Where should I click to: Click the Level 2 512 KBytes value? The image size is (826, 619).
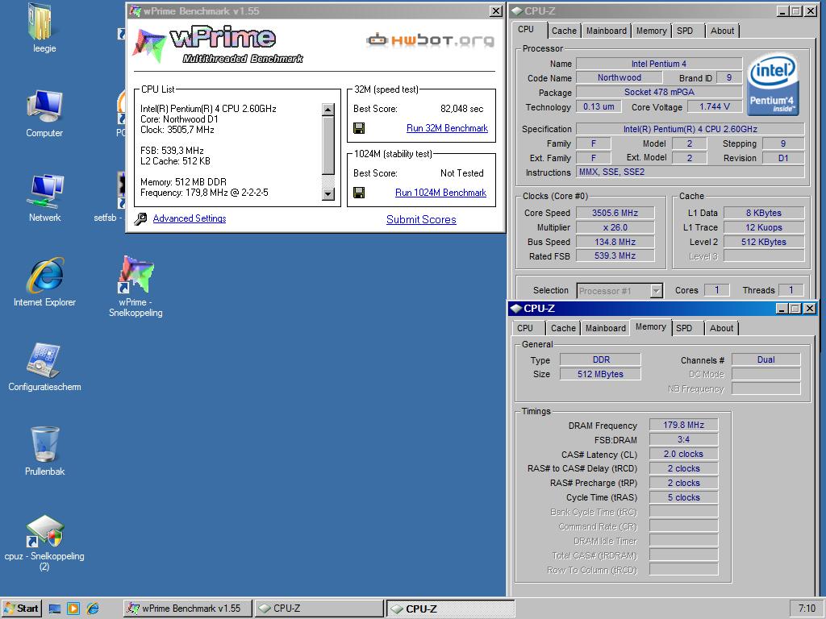coord(764,242)
